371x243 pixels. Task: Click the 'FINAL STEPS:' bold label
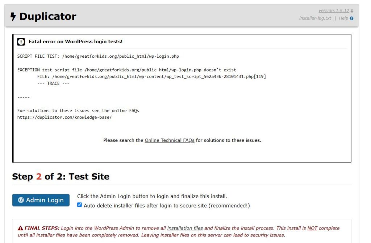(x=42, y=228)
